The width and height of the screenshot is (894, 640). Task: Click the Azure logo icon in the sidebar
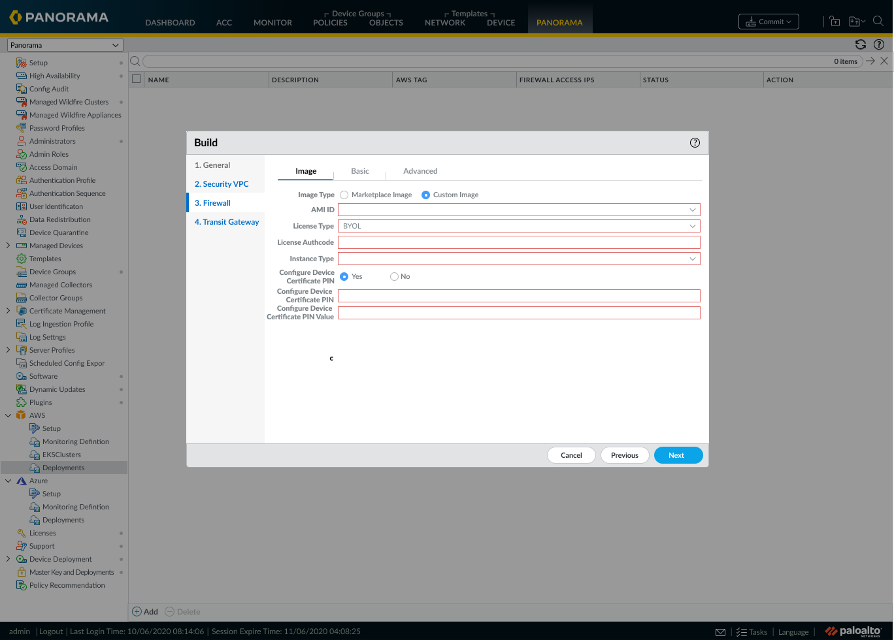point(22,481)
